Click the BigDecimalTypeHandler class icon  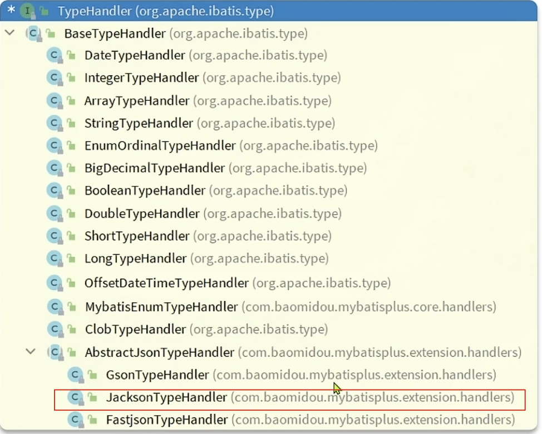pyautogui.click(x=55, y=168)
